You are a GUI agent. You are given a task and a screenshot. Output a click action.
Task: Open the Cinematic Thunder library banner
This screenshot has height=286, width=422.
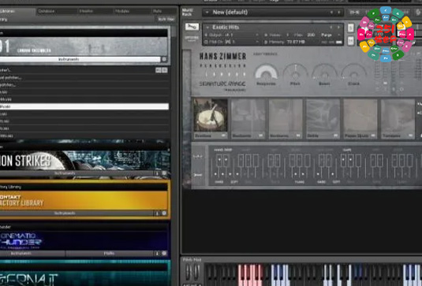coord(84,240)
